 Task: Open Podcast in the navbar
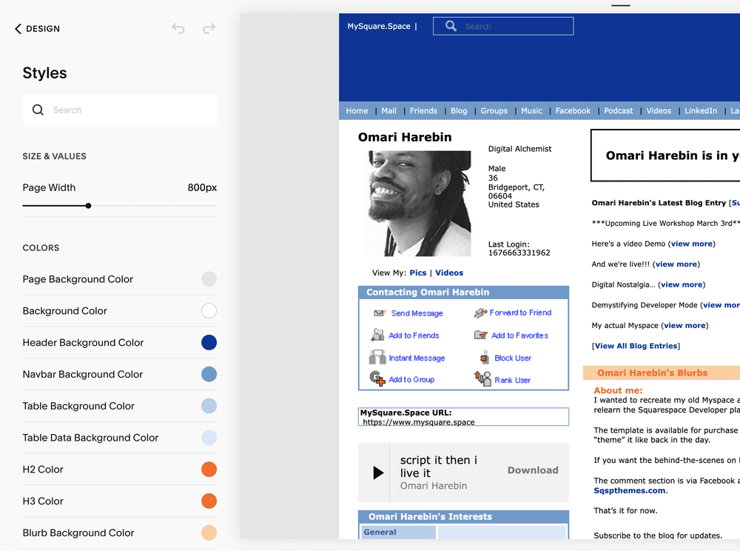618,110
